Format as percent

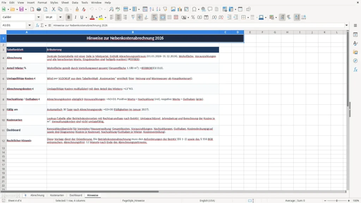click(x=193, y=17)
